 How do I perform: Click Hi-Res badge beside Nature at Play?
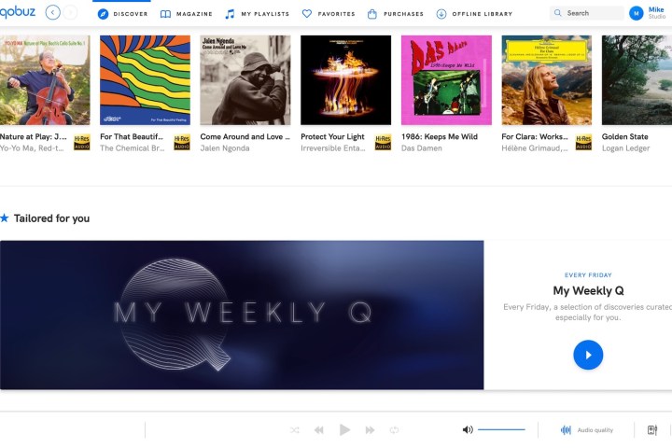(82, 142)
